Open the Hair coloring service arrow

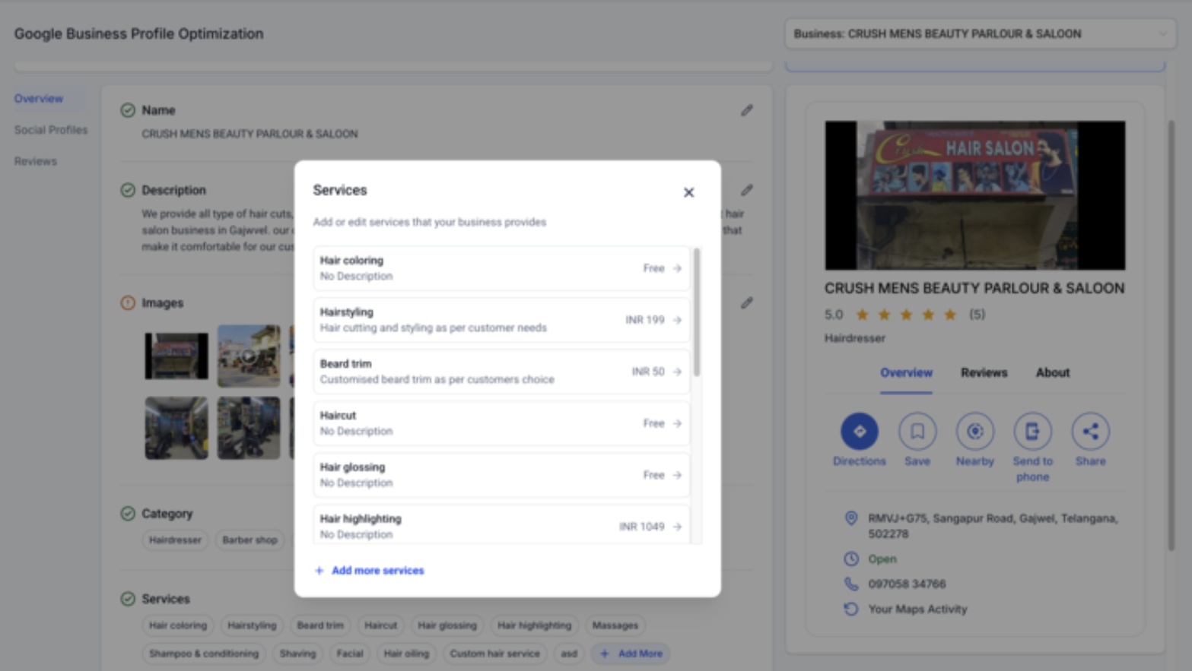click(677, 268)
